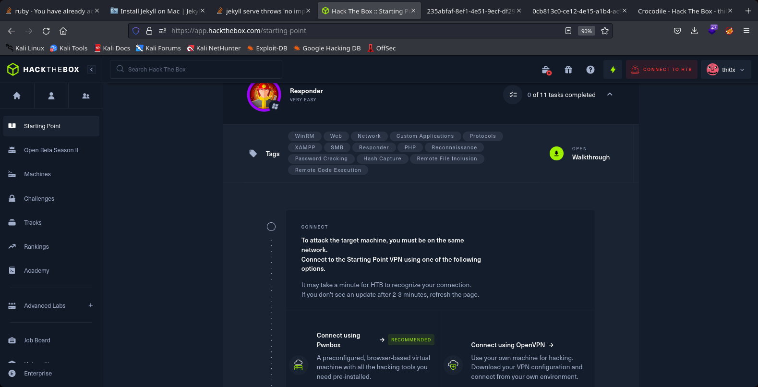Click the CONNECT TO HTB button
This screenshot has width=758, height=387.
point(662,70)
